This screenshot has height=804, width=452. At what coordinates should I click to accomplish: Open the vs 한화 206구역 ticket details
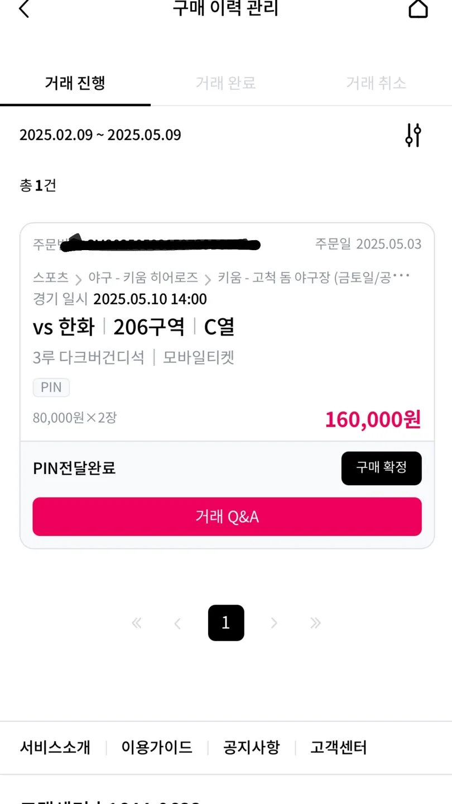point(134,327)
